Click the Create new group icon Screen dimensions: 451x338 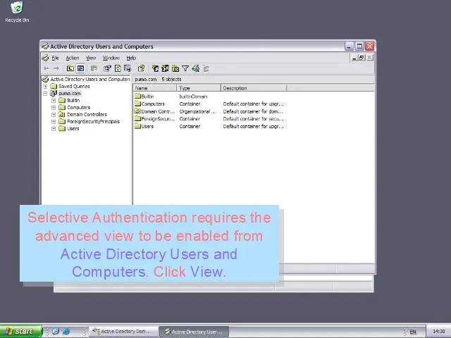point(165,68)
